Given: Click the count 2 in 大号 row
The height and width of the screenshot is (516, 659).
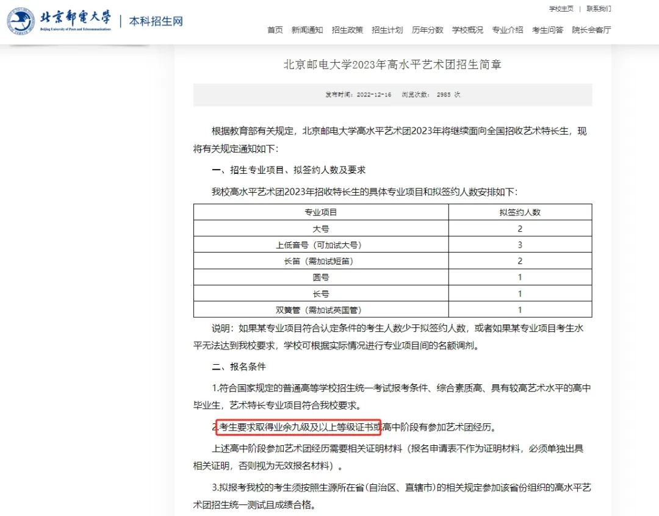Looking at the screenshot, I should pos(520,229).
